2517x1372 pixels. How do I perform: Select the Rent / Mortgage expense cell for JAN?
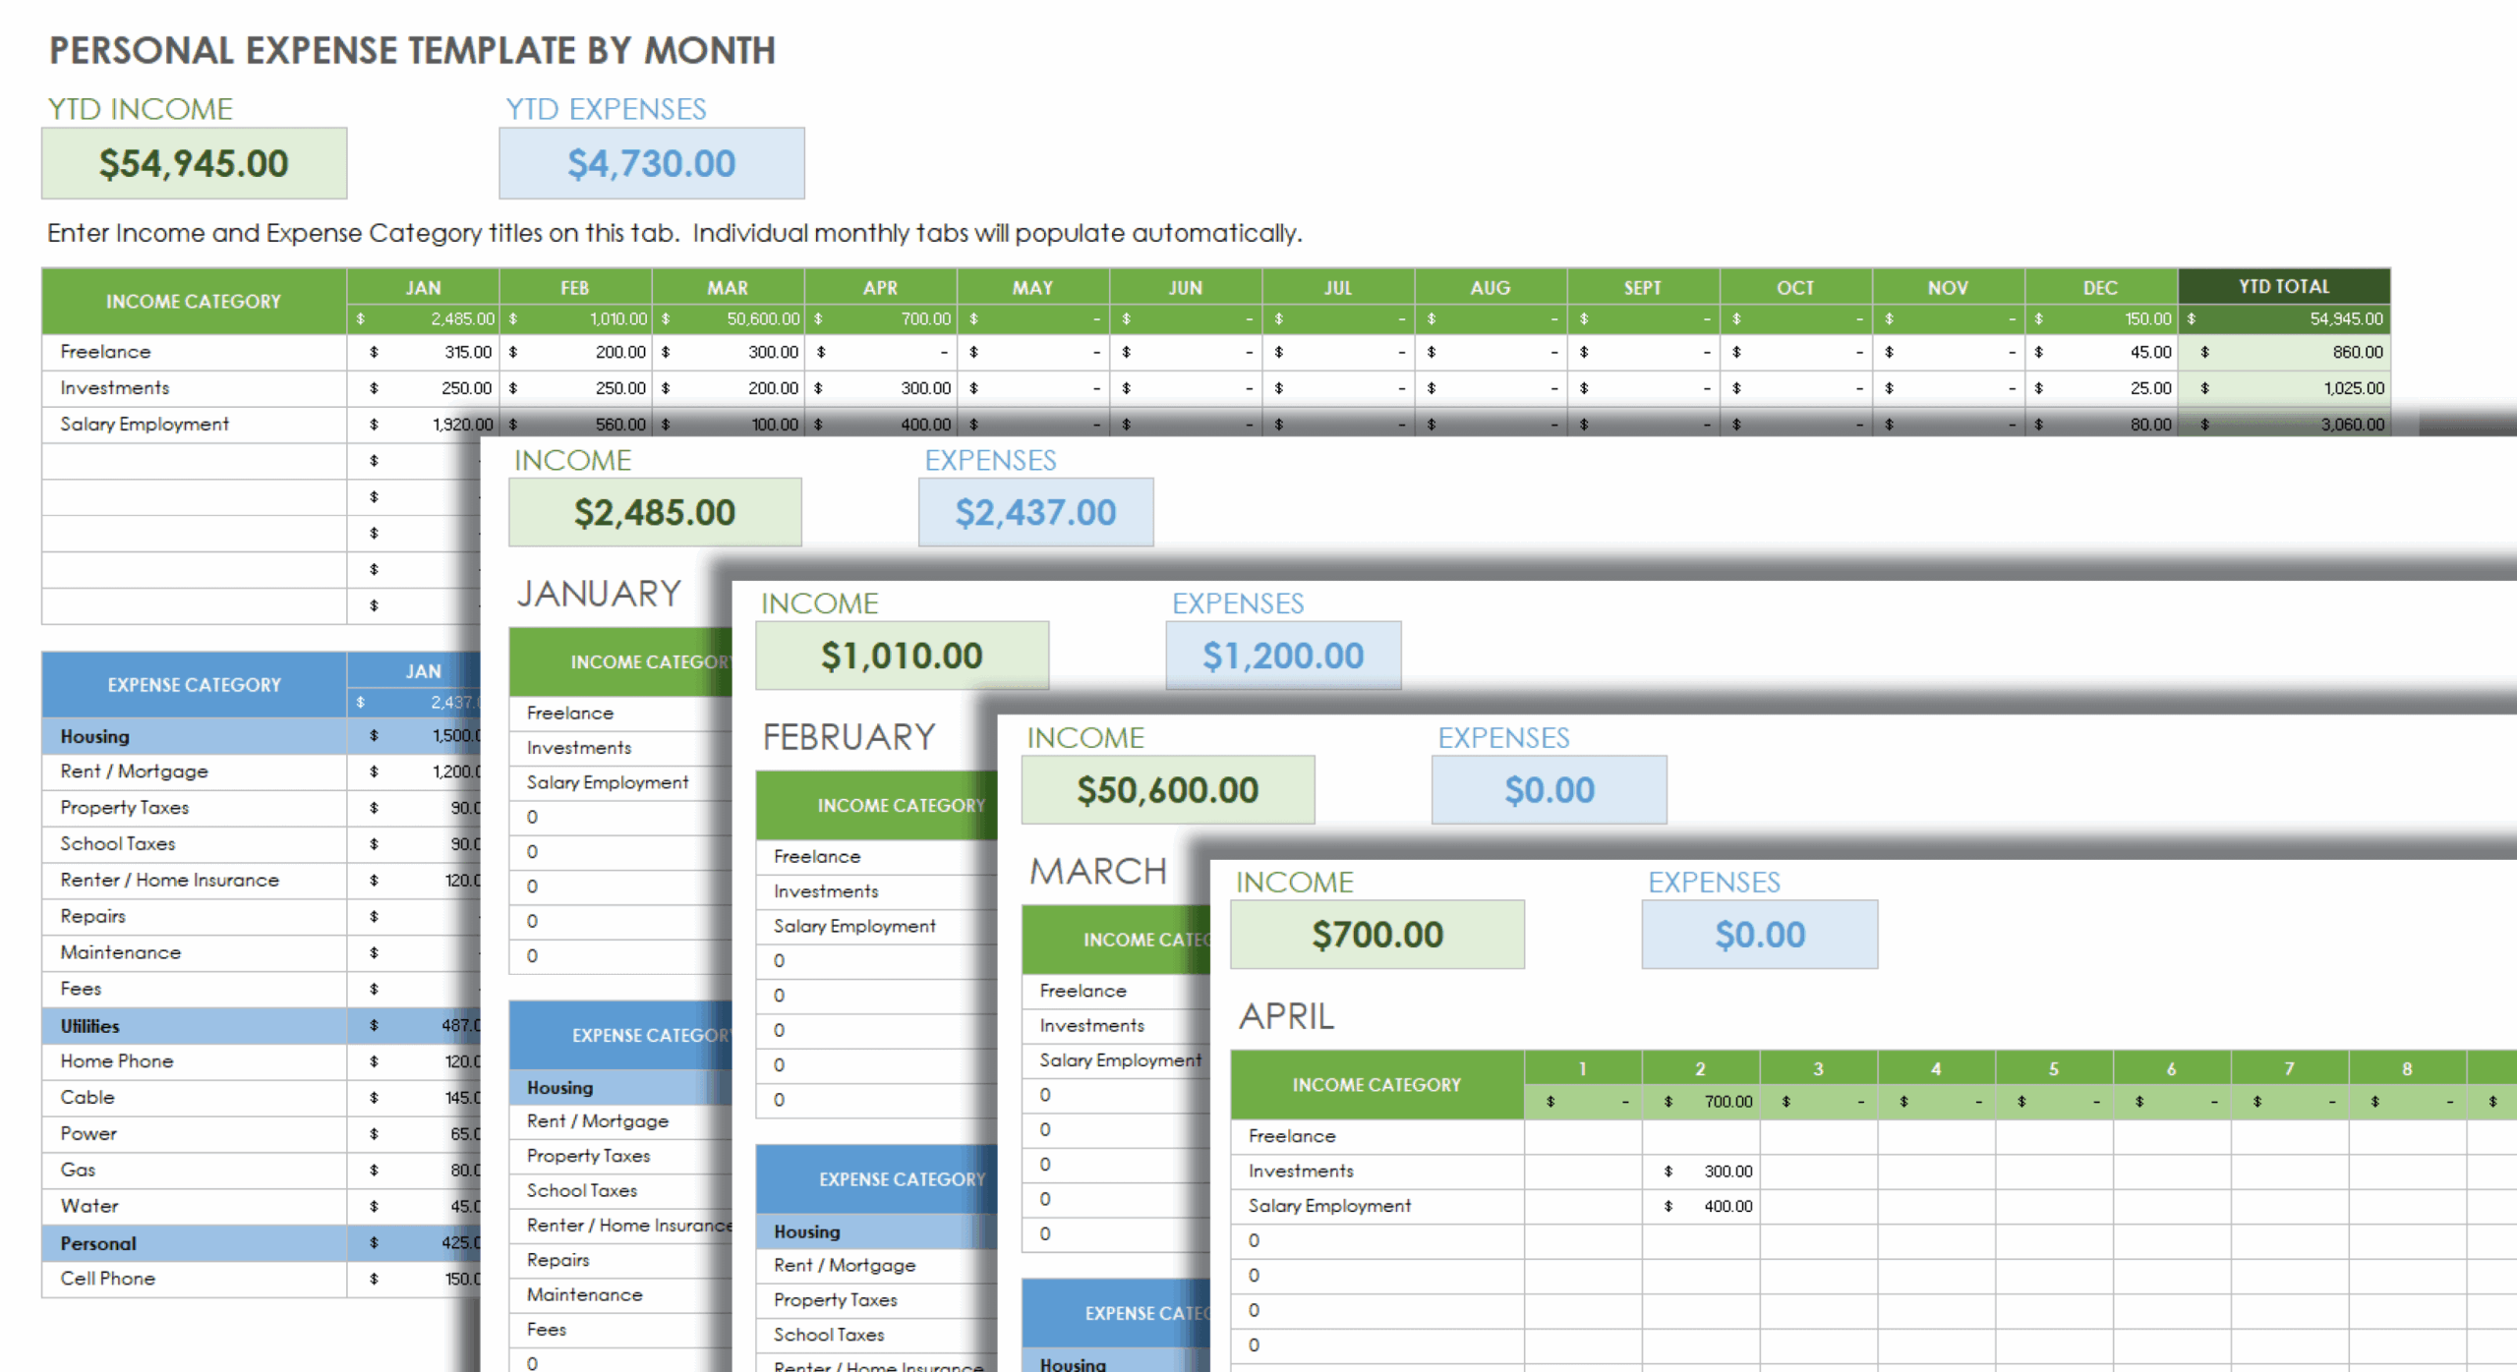(423, 772)
